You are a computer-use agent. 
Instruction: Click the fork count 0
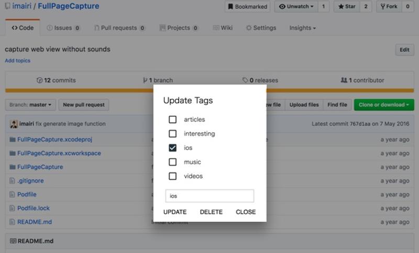(x=407, y=6)
